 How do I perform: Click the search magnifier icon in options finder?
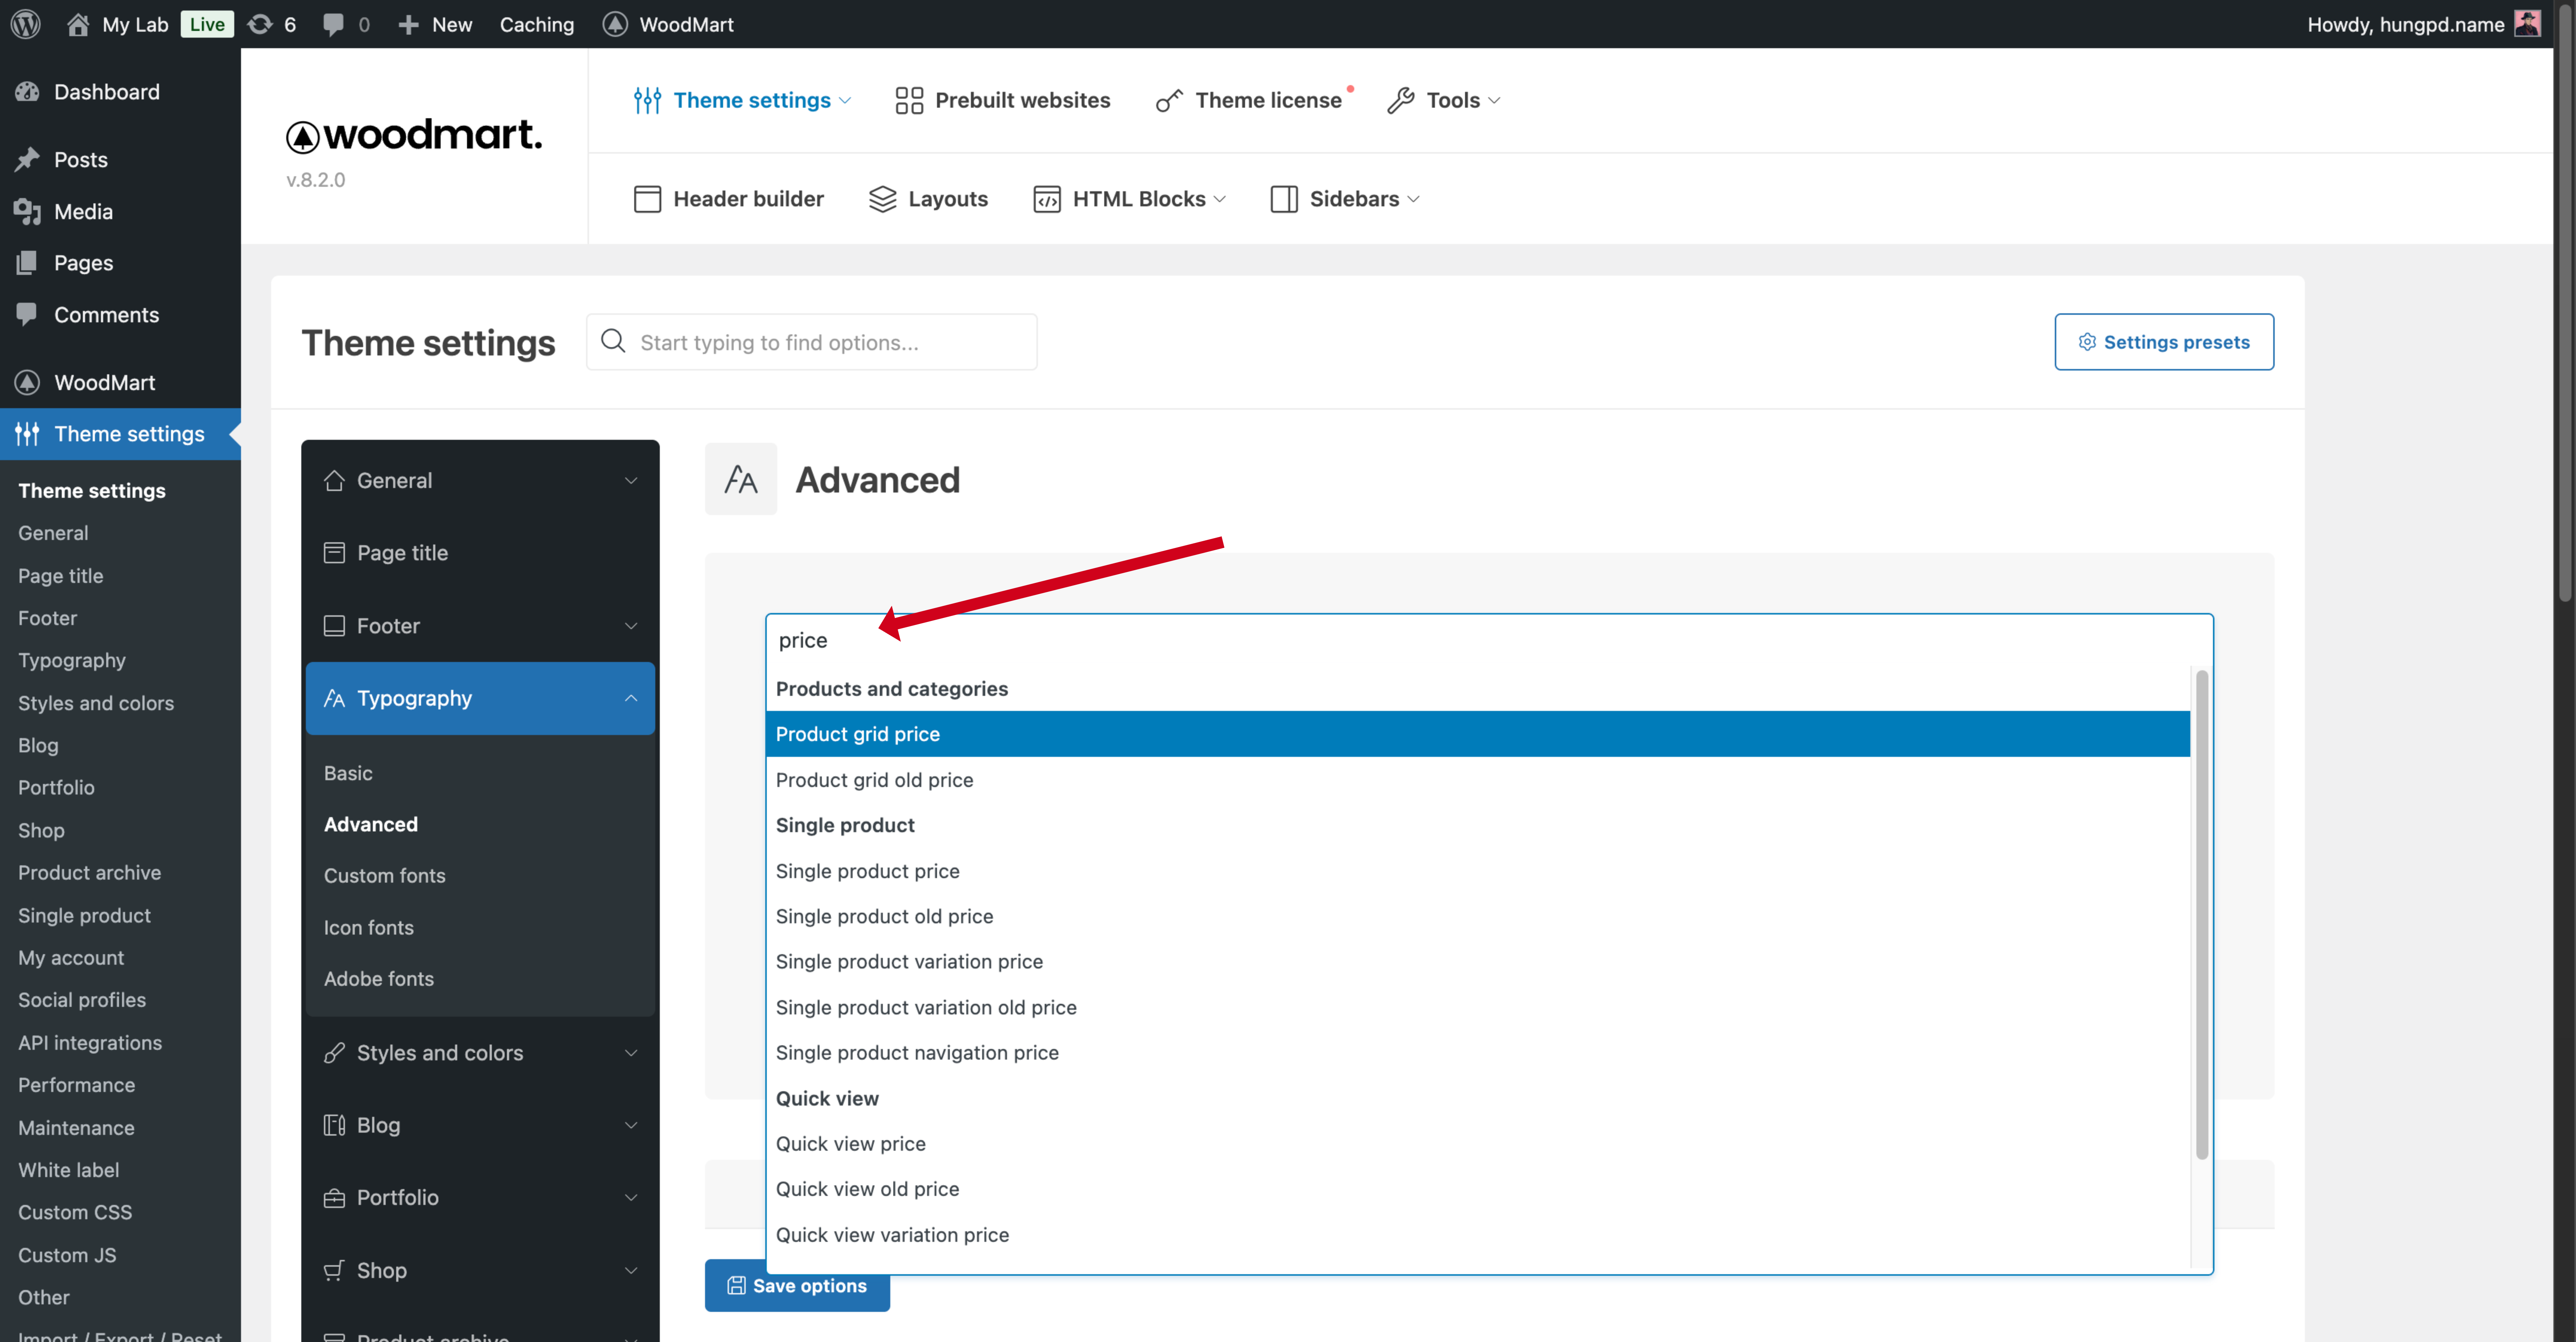coord(613,341)
